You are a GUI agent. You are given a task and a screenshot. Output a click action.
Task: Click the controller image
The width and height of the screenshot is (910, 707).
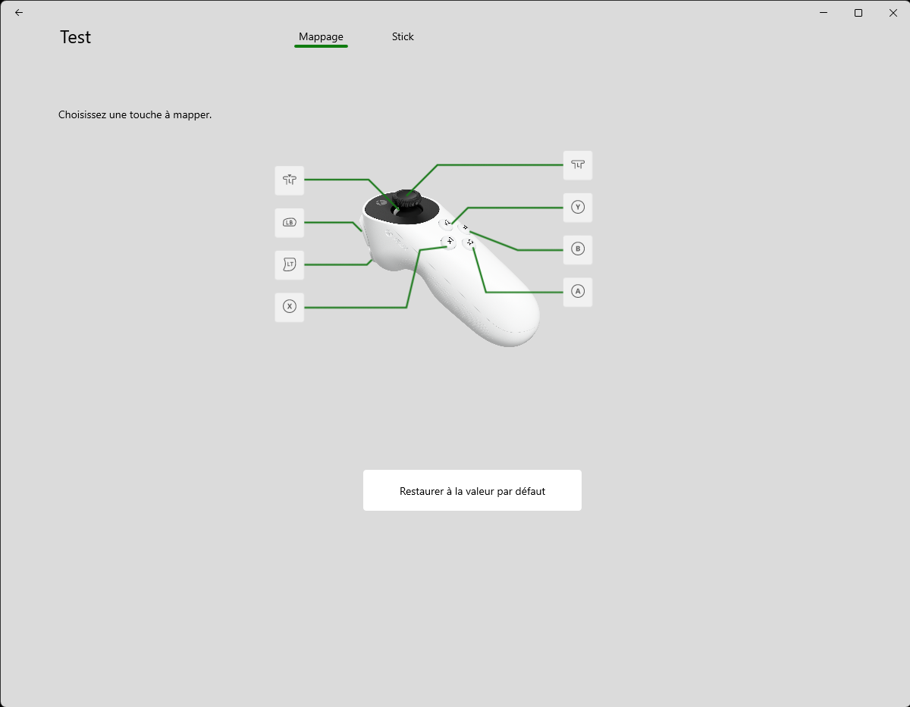(x=451, y=269)
